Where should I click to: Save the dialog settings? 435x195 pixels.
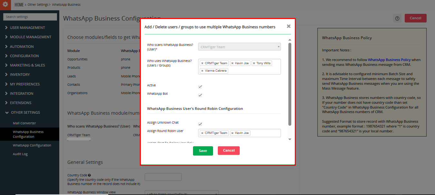click(203, 151)
